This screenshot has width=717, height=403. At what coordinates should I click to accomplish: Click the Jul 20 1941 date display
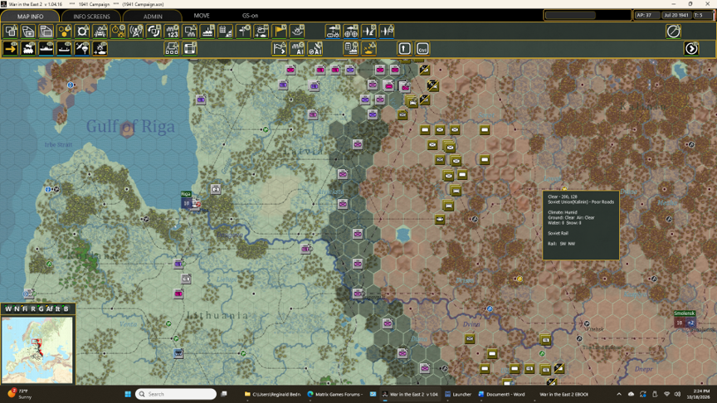[677, 15]
